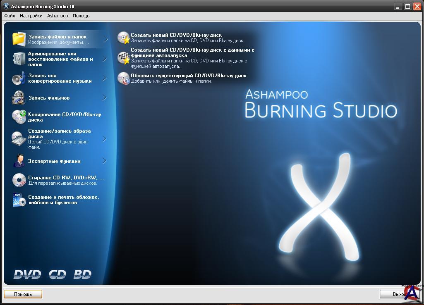Click the expert man icon

(x=19, y=161)
